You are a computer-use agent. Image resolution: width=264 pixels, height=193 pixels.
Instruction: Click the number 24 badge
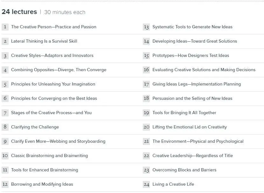(x=146, y=184)
